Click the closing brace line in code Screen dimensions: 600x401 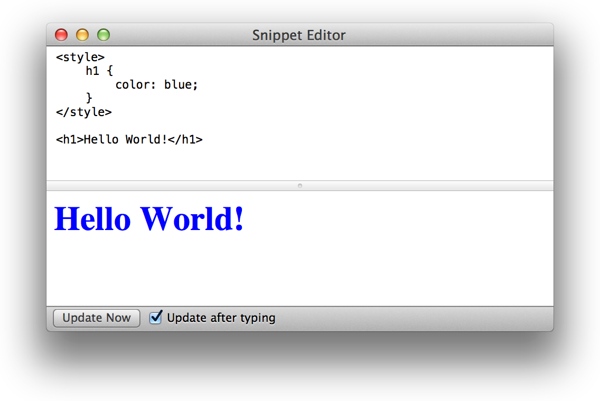pyautogui.click(x=89, y=98)
